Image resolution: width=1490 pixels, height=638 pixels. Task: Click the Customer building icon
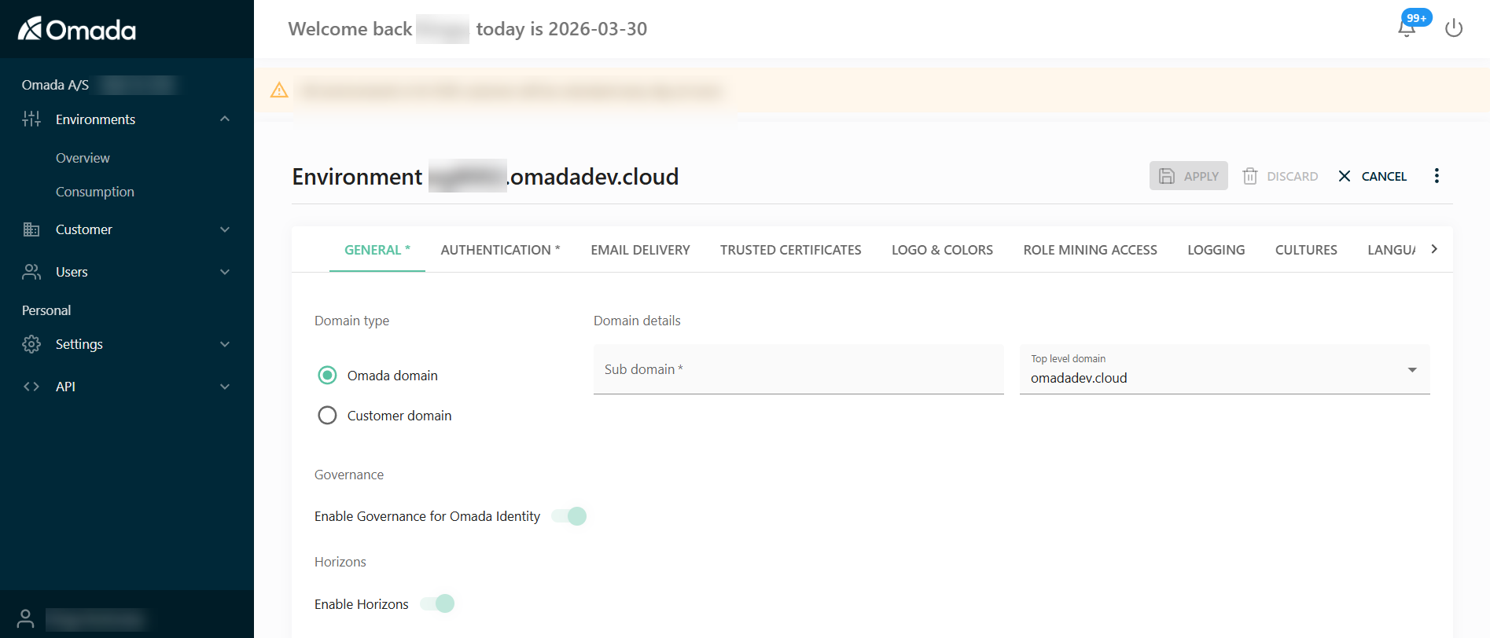(x=31, y=229)
